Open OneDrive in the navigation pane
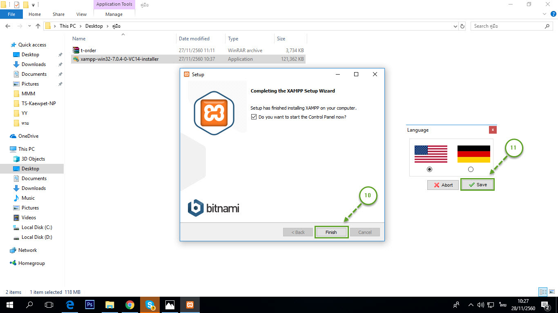Screen dimensions: 558x313 pos(28,136)
